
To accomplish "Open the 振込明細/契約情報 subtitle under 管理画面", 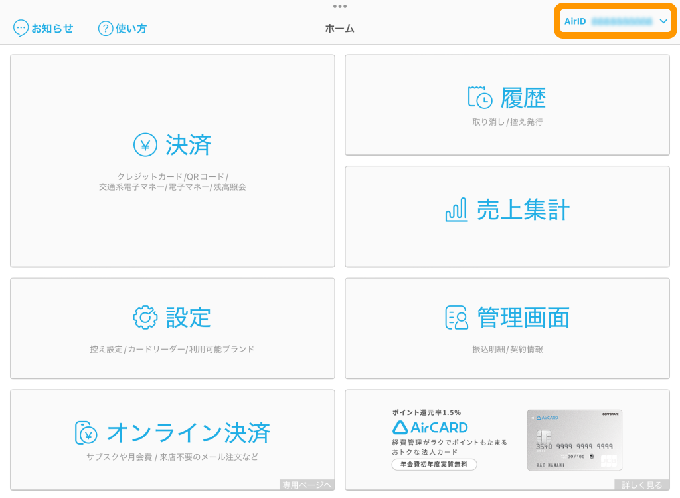I will click(507, 349).
